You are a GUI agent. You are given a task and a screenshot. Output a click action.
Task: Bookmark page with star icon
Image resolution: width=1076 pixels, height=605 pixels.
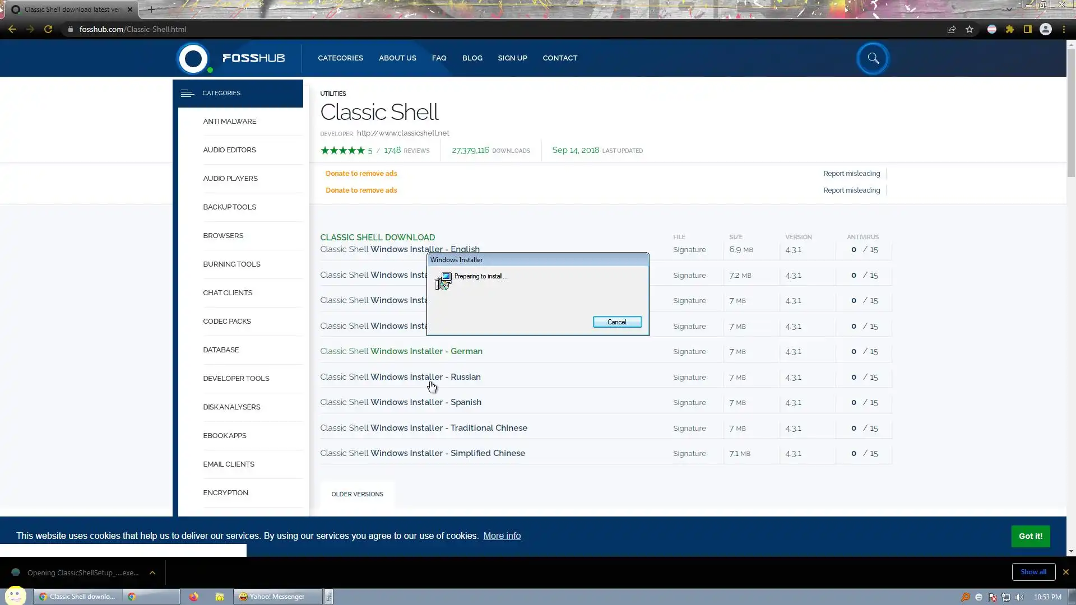coord(970,29)
